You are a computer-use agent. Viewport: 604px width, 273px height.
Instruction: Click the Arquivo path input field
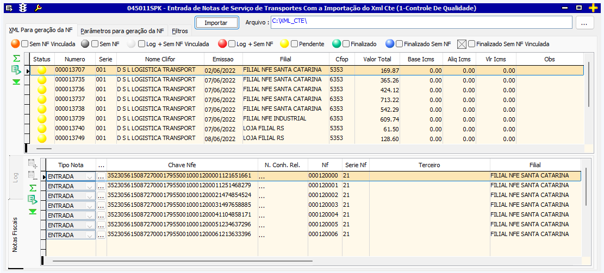point(421,22)
